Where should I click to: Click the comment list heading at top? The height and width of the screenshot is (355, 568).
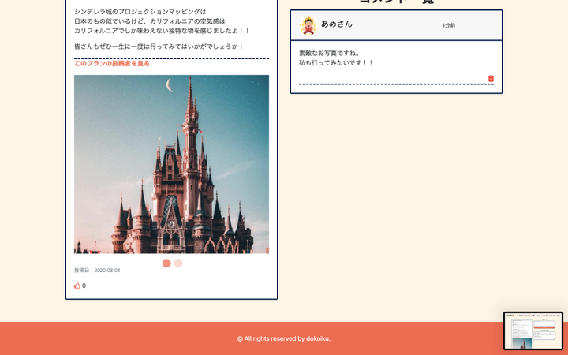click(396, 2)
